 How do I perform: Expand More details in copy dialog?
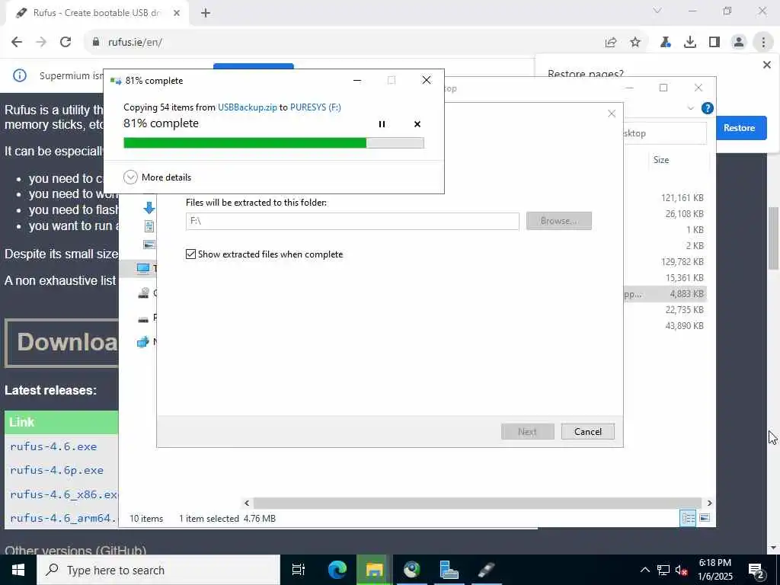157,177
